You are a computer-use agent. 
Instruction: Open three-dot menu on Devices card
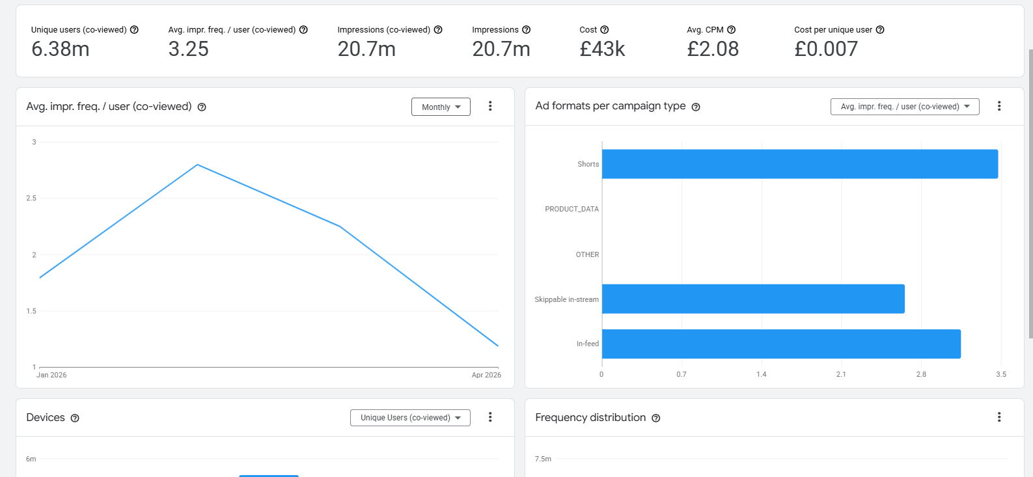click(490, 417)
